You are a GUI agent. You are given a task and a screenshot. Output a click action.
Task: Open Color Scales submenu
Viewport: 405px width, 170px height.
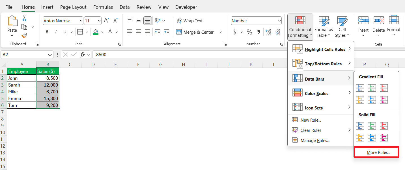[321, 93]
